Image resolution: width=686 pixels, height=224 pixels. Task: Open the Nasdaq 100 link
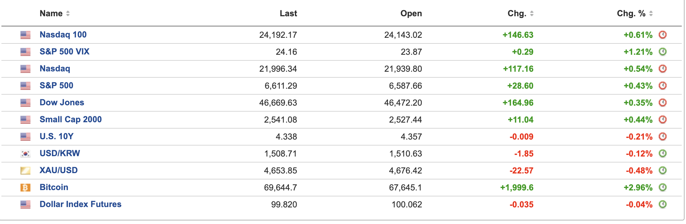pyautogui.click(x=63, y=35)
